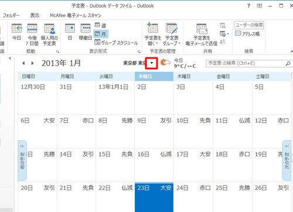This screenshot has height=212, width=293.
Task: Select 月 (Month) view
Action: coord(101,34)
